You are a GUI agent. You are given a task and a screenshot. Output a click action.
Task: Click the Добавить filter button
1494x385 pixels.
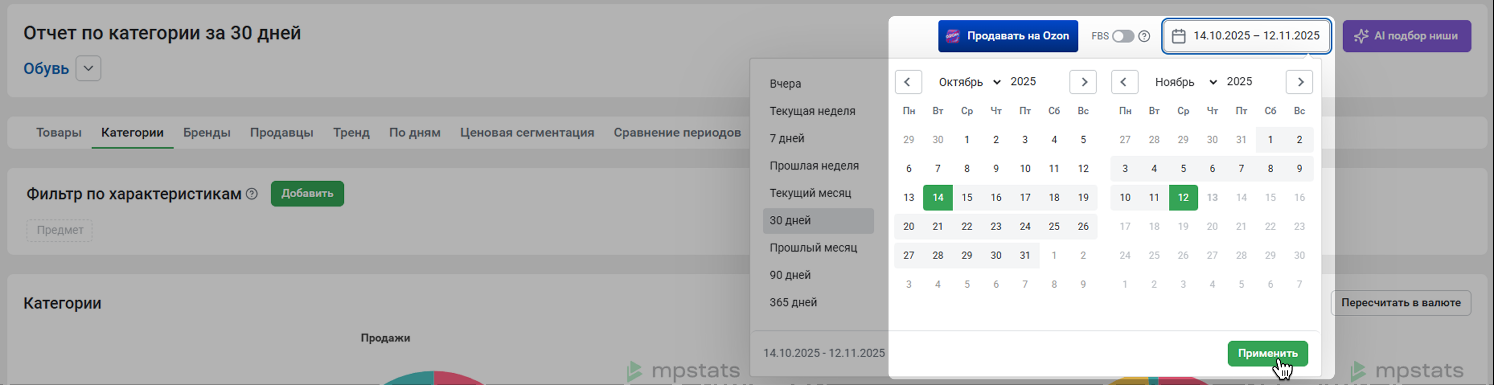(x=307, y=194)
